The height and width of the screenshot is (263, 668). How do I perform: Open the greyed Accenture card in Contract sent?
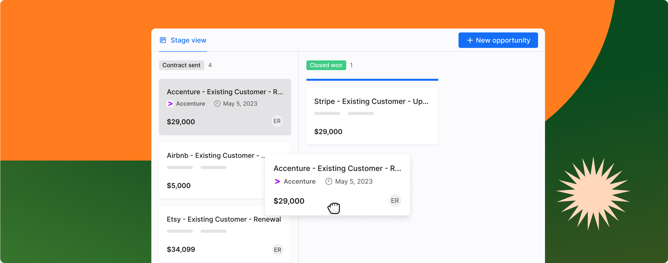225,107
